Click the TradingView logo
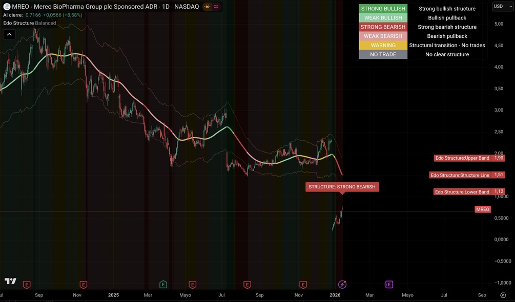 pyautogui.click(x=11, y=281)
